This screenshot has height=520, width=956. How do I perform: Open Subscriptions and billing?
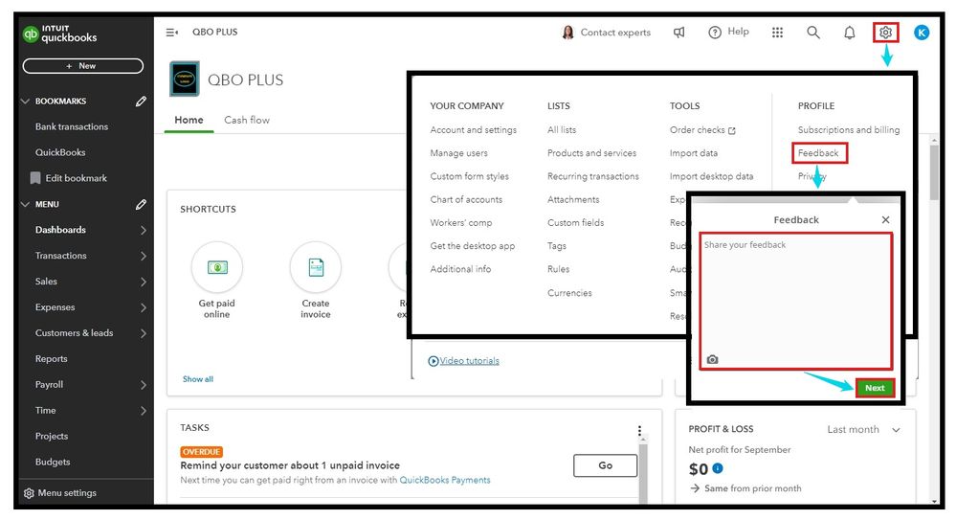[849, 130]
